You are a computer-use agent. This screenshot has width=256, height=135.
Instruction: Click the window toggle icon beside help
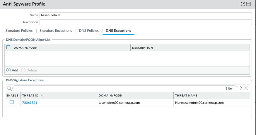(248, 4)
